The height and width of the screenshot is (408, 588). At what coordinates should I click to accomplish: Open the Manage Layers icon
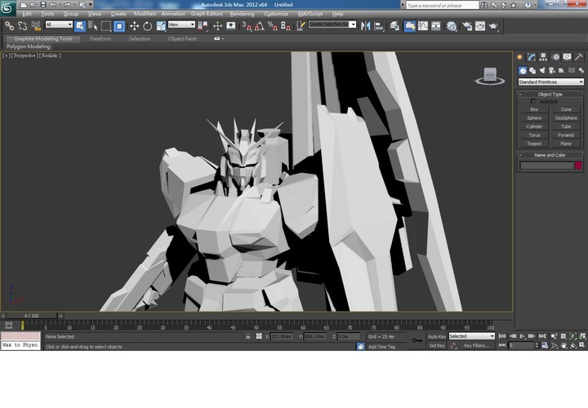pyautogui.click(x=394, y=26)
